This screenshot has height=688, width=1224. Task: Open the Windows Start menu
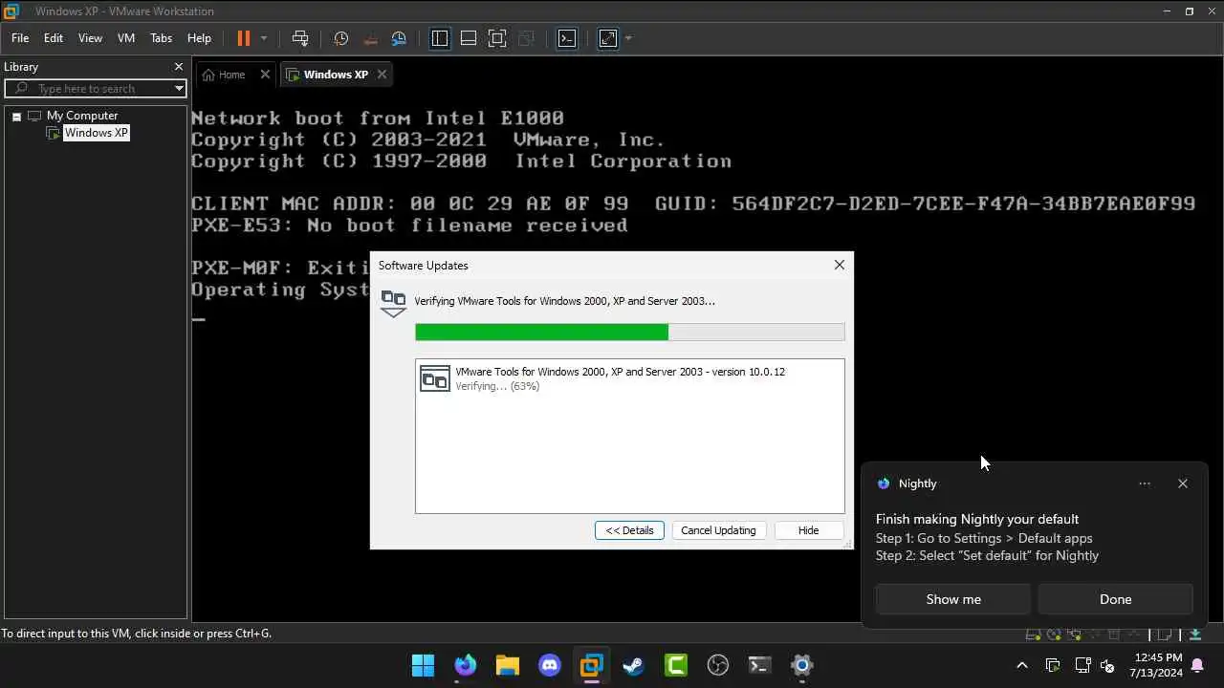tap(423, 665)
